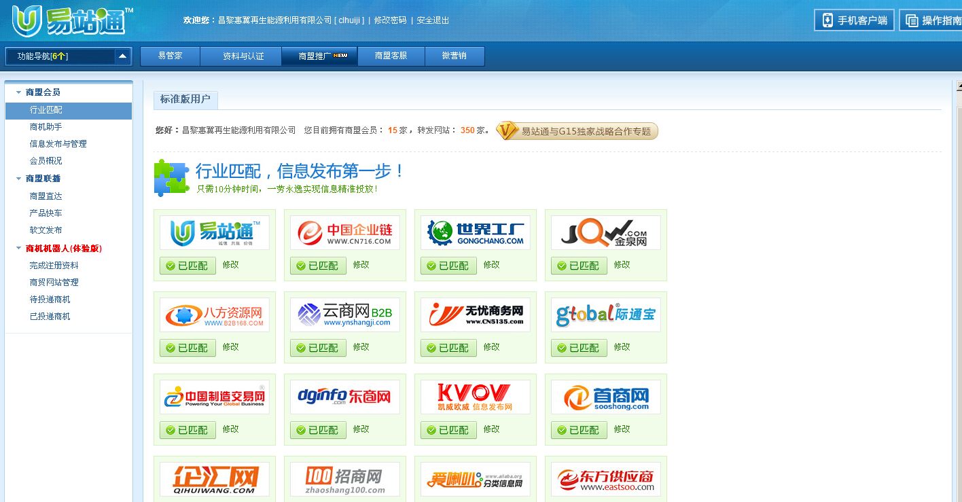
Task: Select 产品快车 in the sidebar
Action: click(x=46, y=213)
